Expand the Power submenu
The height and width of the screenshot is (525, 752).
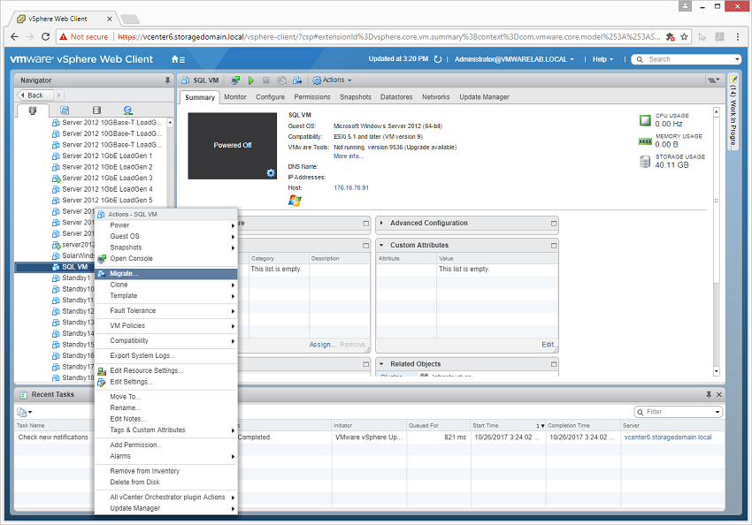166,225
